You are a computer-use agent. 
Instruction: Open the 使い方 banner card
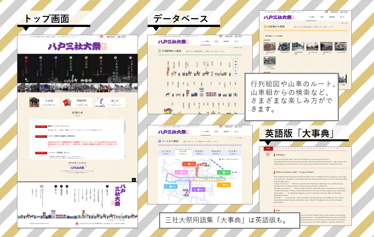[x=110, y=102]
